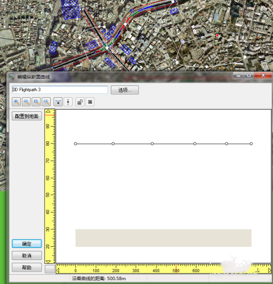Viewport: 273px width, 284px height.
Task: Click the zoom in magnifier icon
Action: [x=16, y=102]
